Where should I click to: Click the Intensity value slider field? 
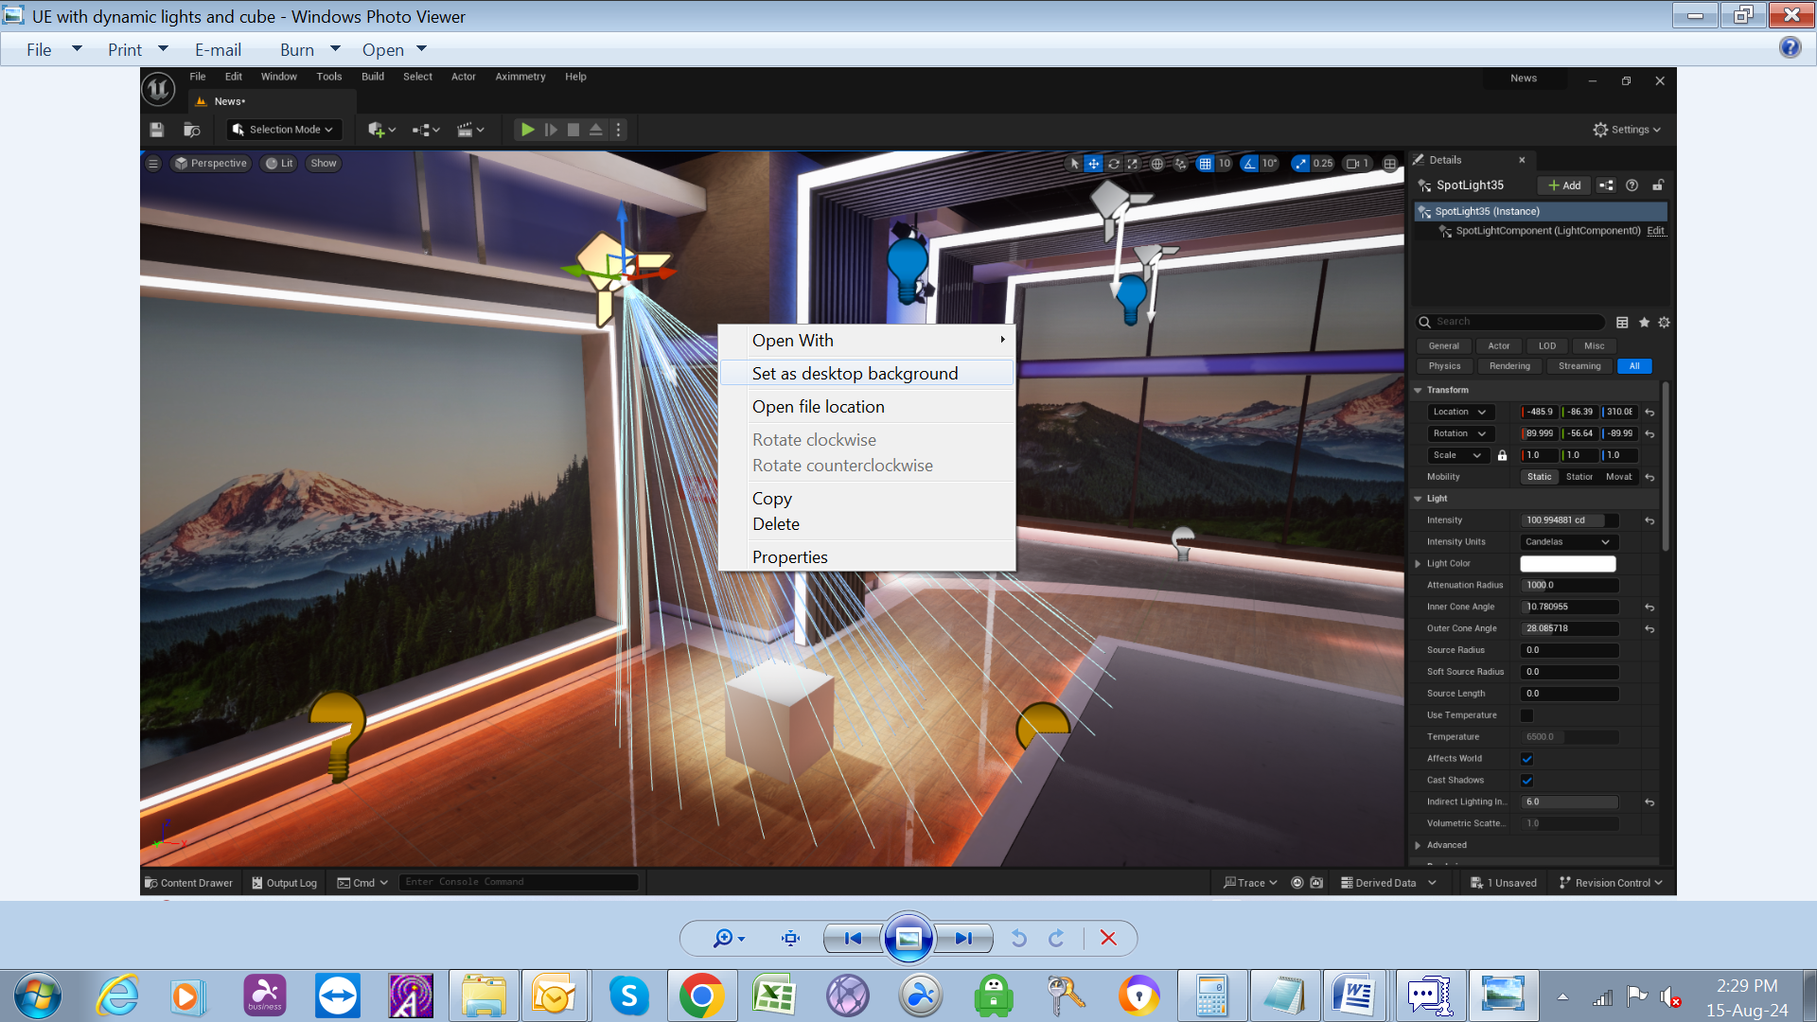pos(1570,520)
